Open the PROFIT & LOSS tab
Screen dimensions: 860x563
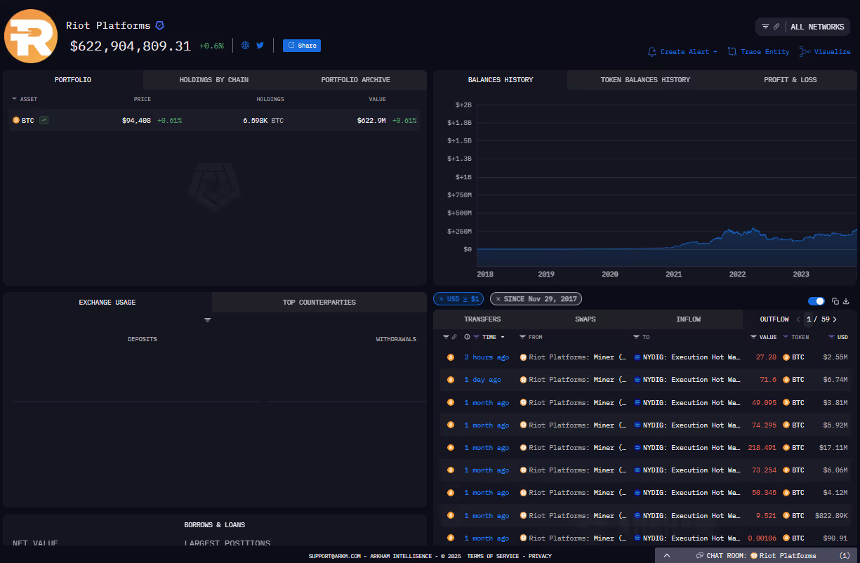790,79
